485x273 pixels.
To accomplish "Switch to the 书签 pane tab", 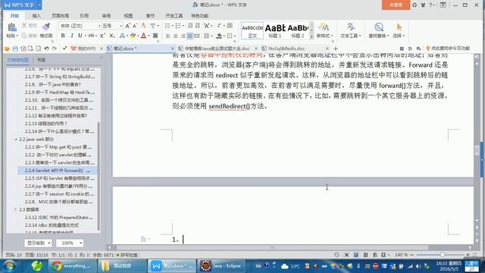I will point(41,60).
